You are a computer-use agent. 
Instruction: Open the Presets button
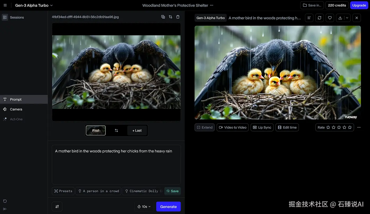point(63,191)
